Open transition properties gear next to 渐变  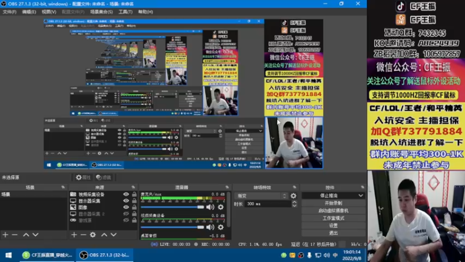click(294, 196)
